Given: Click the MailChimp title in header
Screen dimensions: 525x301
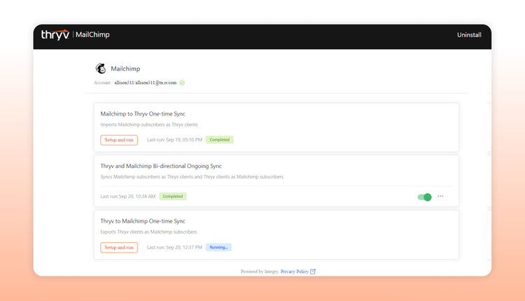Looking at the screenshot, I should (x=92, y=34).
